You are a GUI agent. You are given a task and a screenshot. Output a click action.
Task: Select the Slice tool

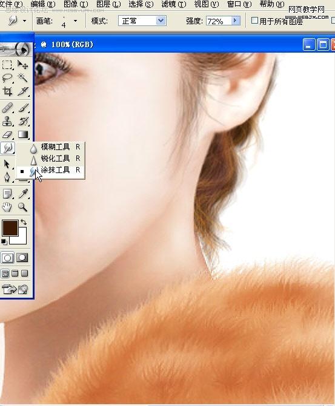pyautogui.click(x=23, y=91)
